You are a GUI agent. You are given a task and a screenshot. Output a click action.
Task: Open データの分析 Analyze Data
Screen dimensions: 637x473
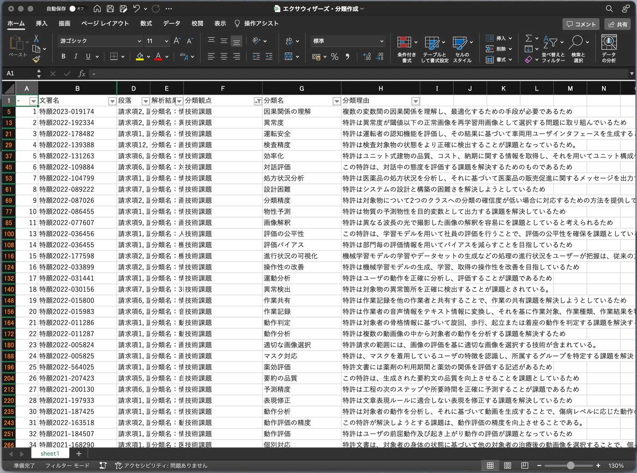(x=609, y=49)
